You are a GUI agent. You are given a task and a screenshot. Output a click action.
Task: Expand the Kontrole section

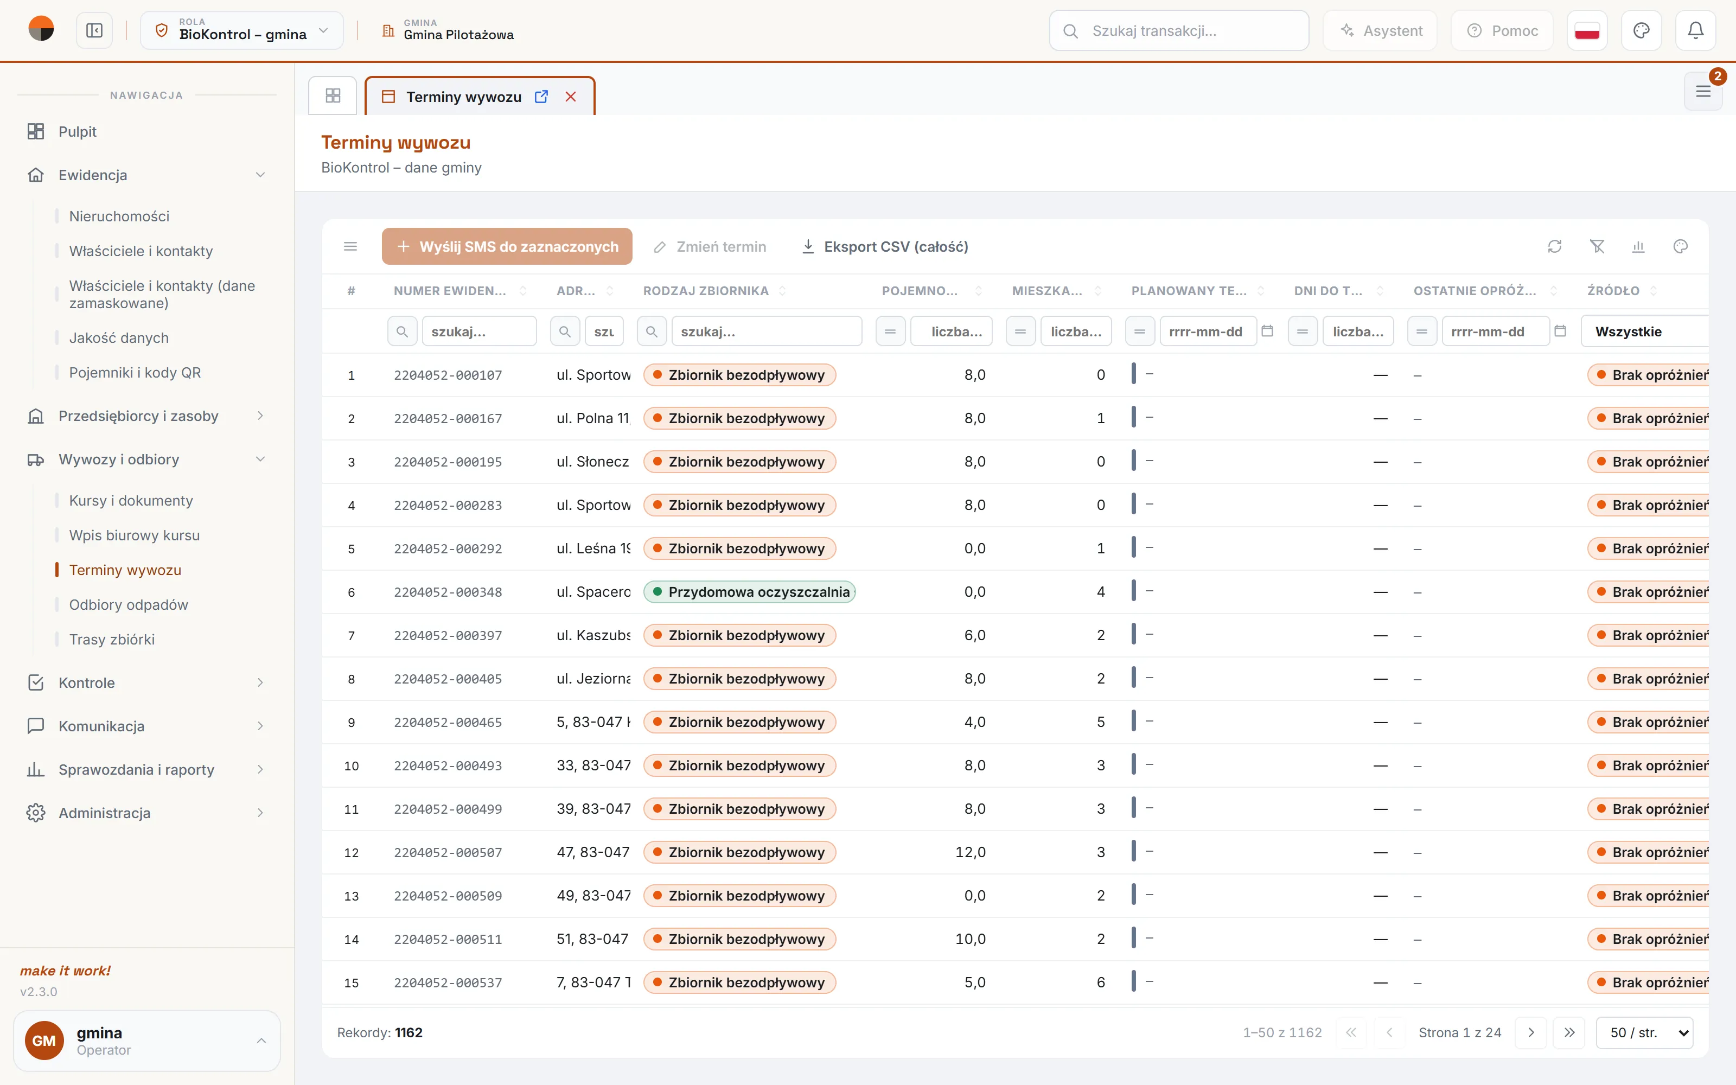(146, 682)
